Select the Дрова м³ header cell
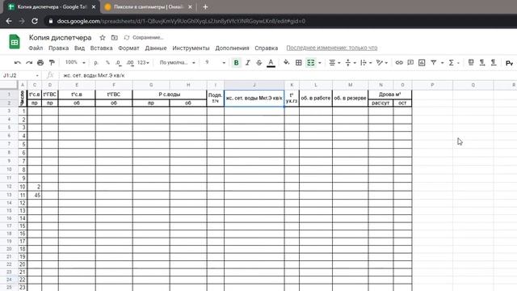 point(389,95)
